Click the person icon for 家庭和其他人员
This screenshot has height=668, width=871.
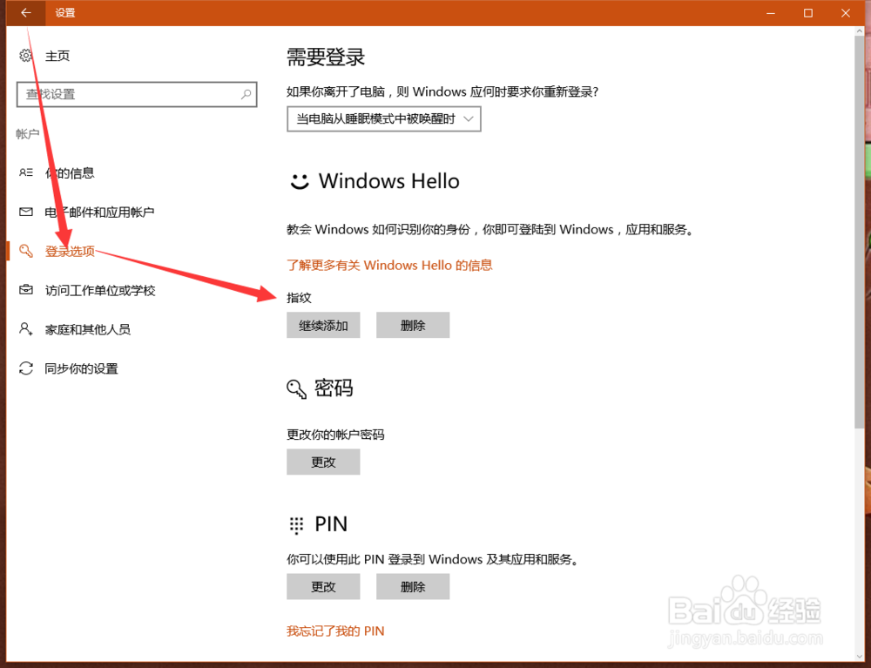click(x=25, y=328)
